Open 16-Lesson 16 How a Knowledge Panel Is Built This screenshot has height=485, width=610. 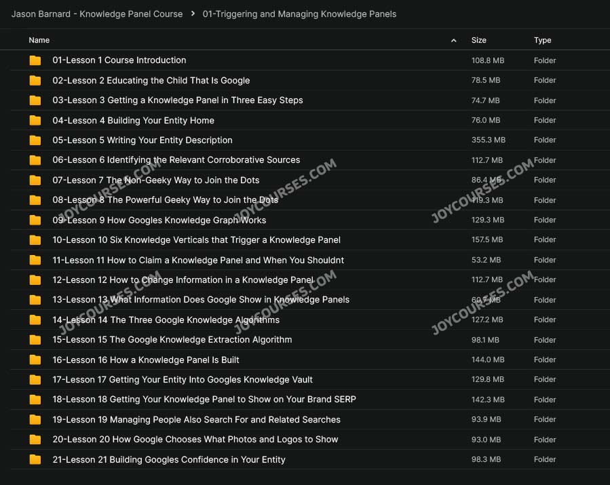click(x=145, y=360)
